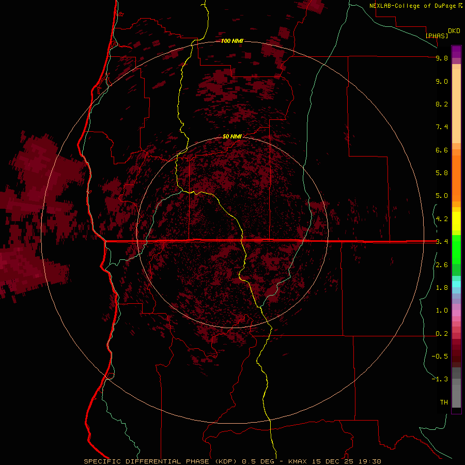Click the cyan band in the color bar

point(456,284)
